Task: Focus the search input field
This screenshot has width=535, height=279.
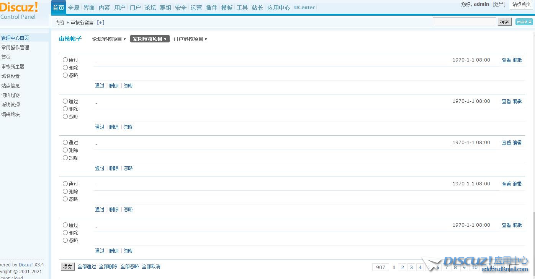Action: [464, 22]
